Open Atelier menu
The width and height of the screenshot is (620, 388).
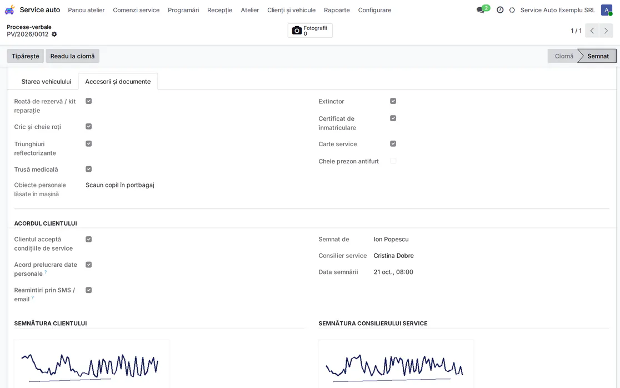[x=250, y=10]
